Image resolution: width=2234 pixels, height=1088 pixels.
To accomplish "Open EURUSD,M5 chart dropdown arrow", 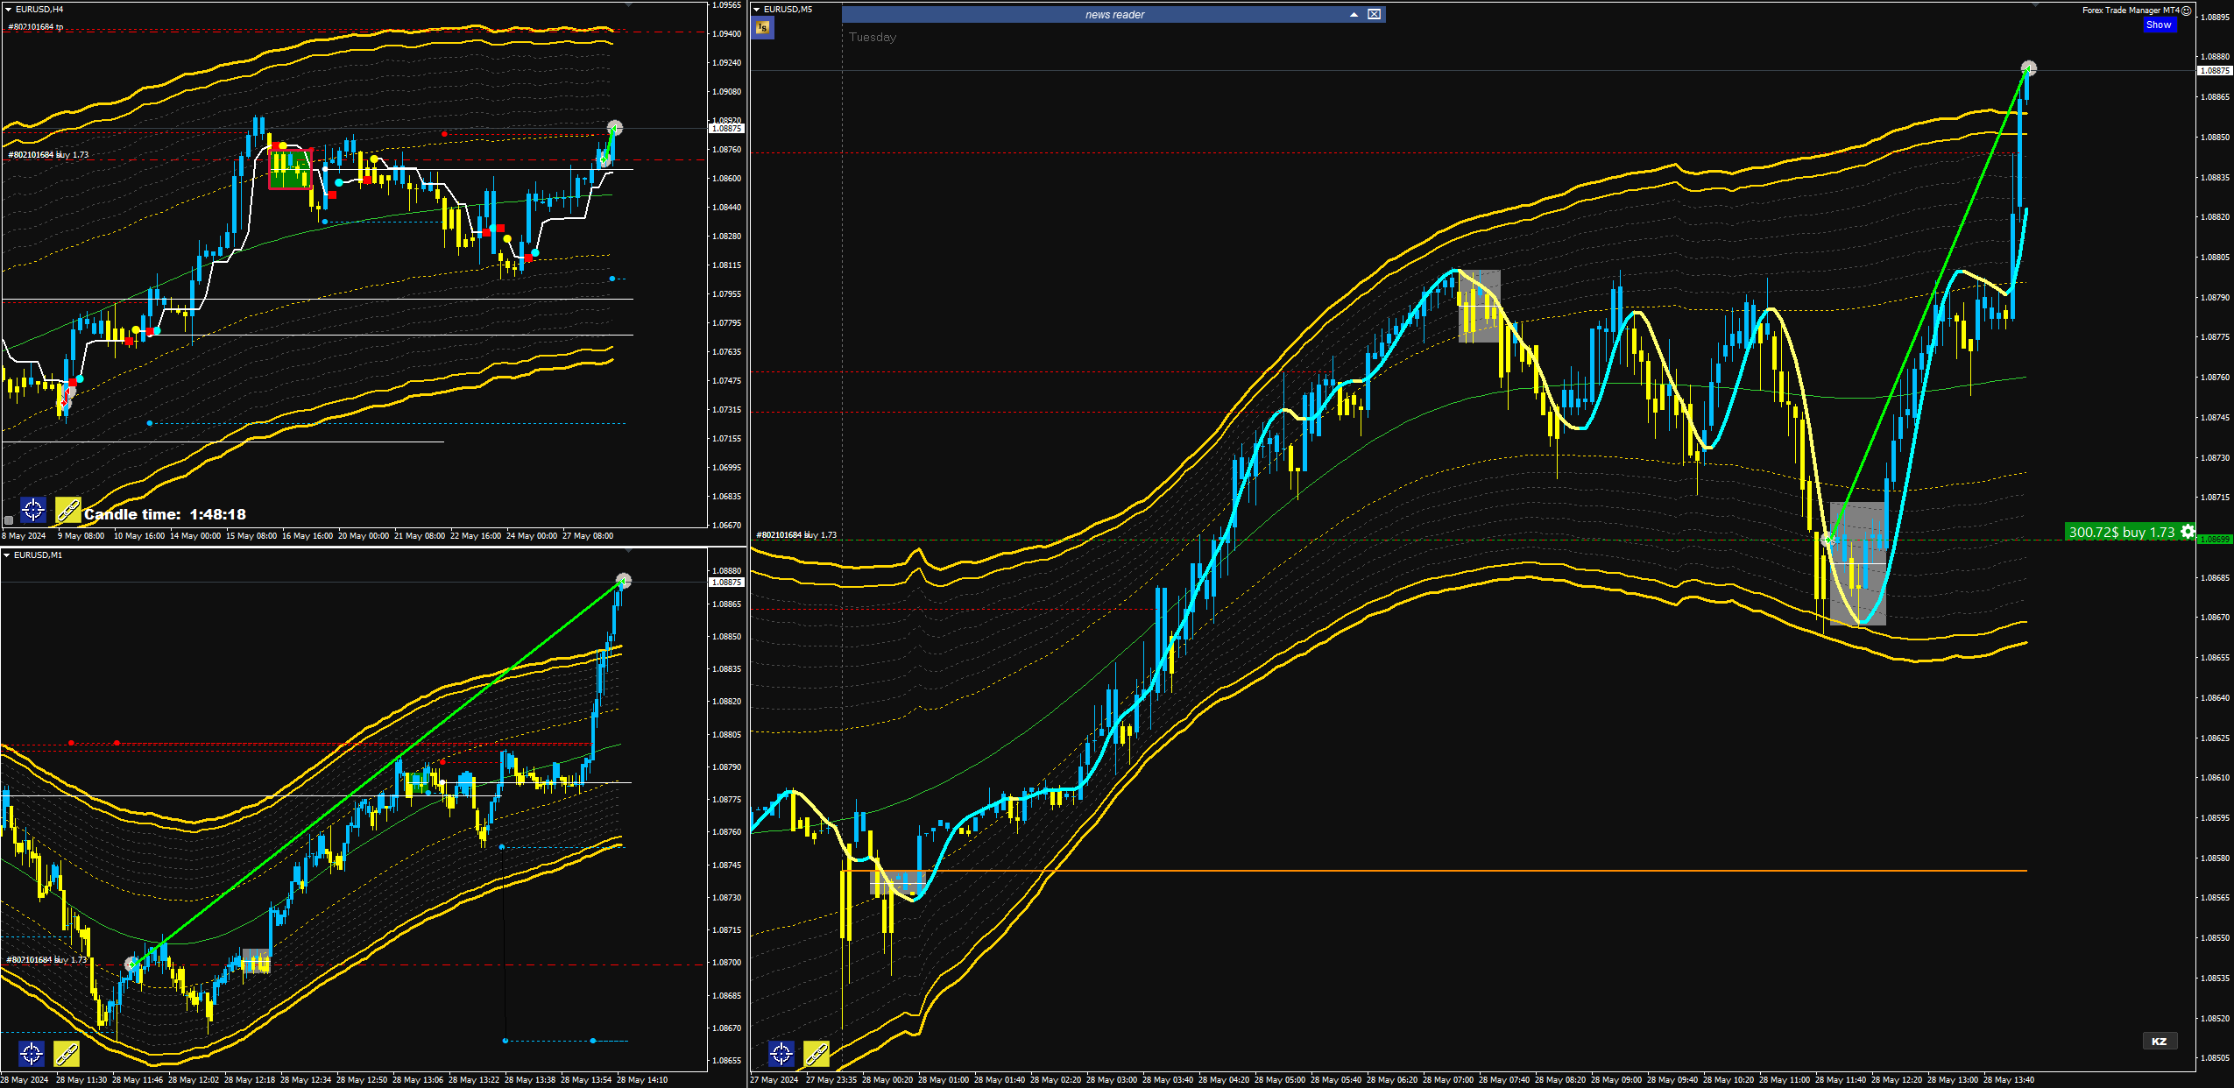I will click(757, 9).
